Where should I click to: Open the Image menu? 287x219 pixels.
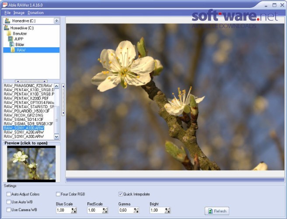point(19,13)
